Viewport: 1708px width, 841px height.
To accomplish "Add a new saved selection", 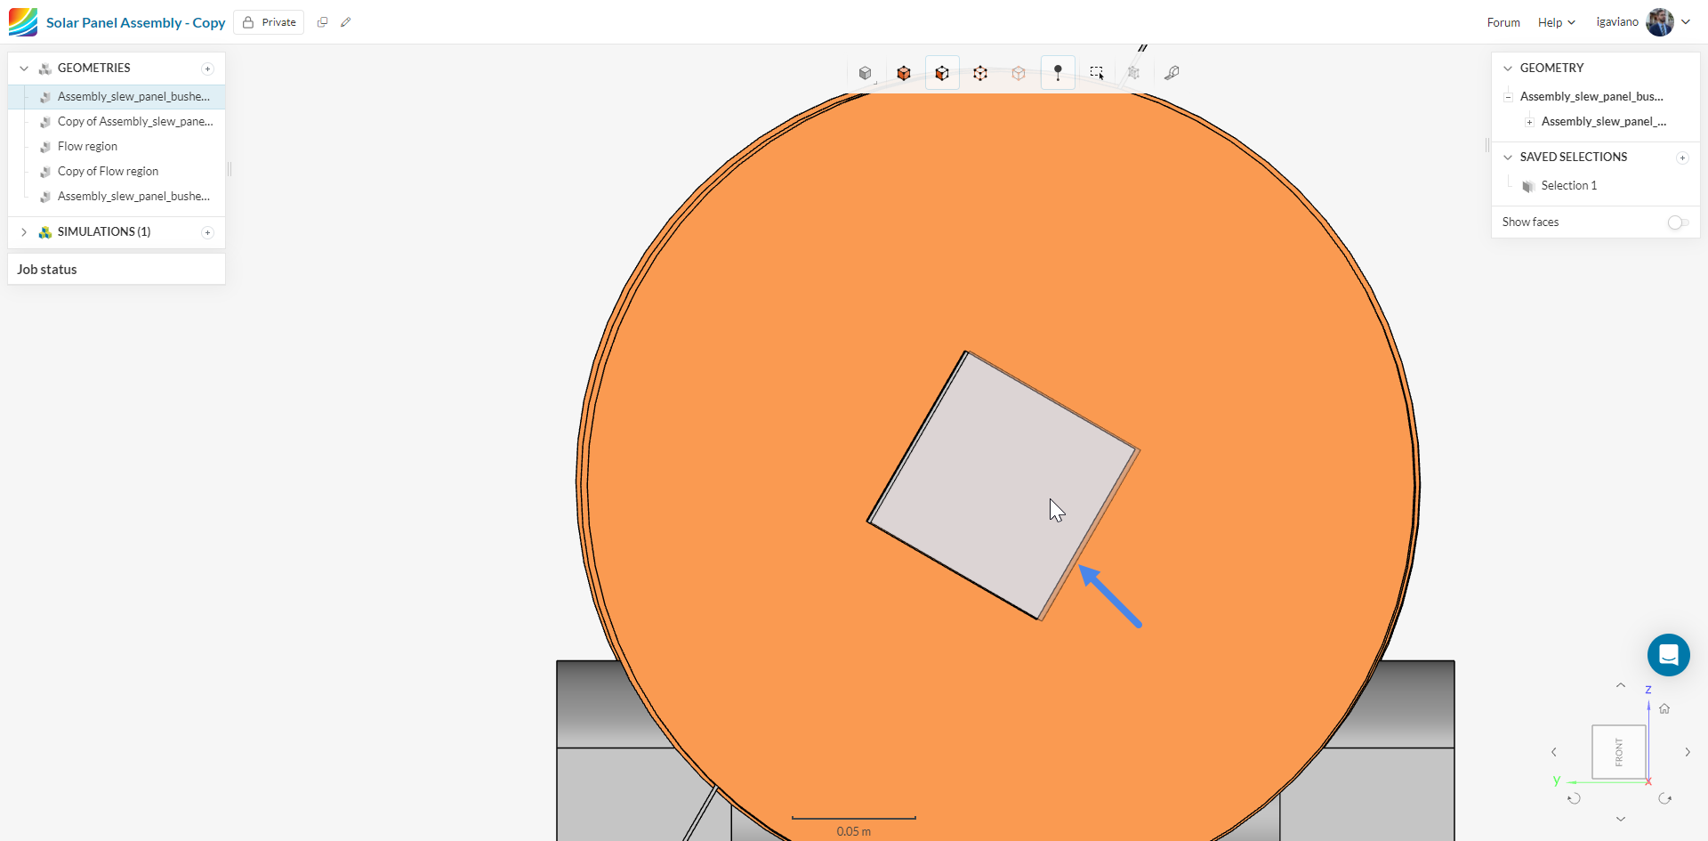I will click(x=1682, y=158).
